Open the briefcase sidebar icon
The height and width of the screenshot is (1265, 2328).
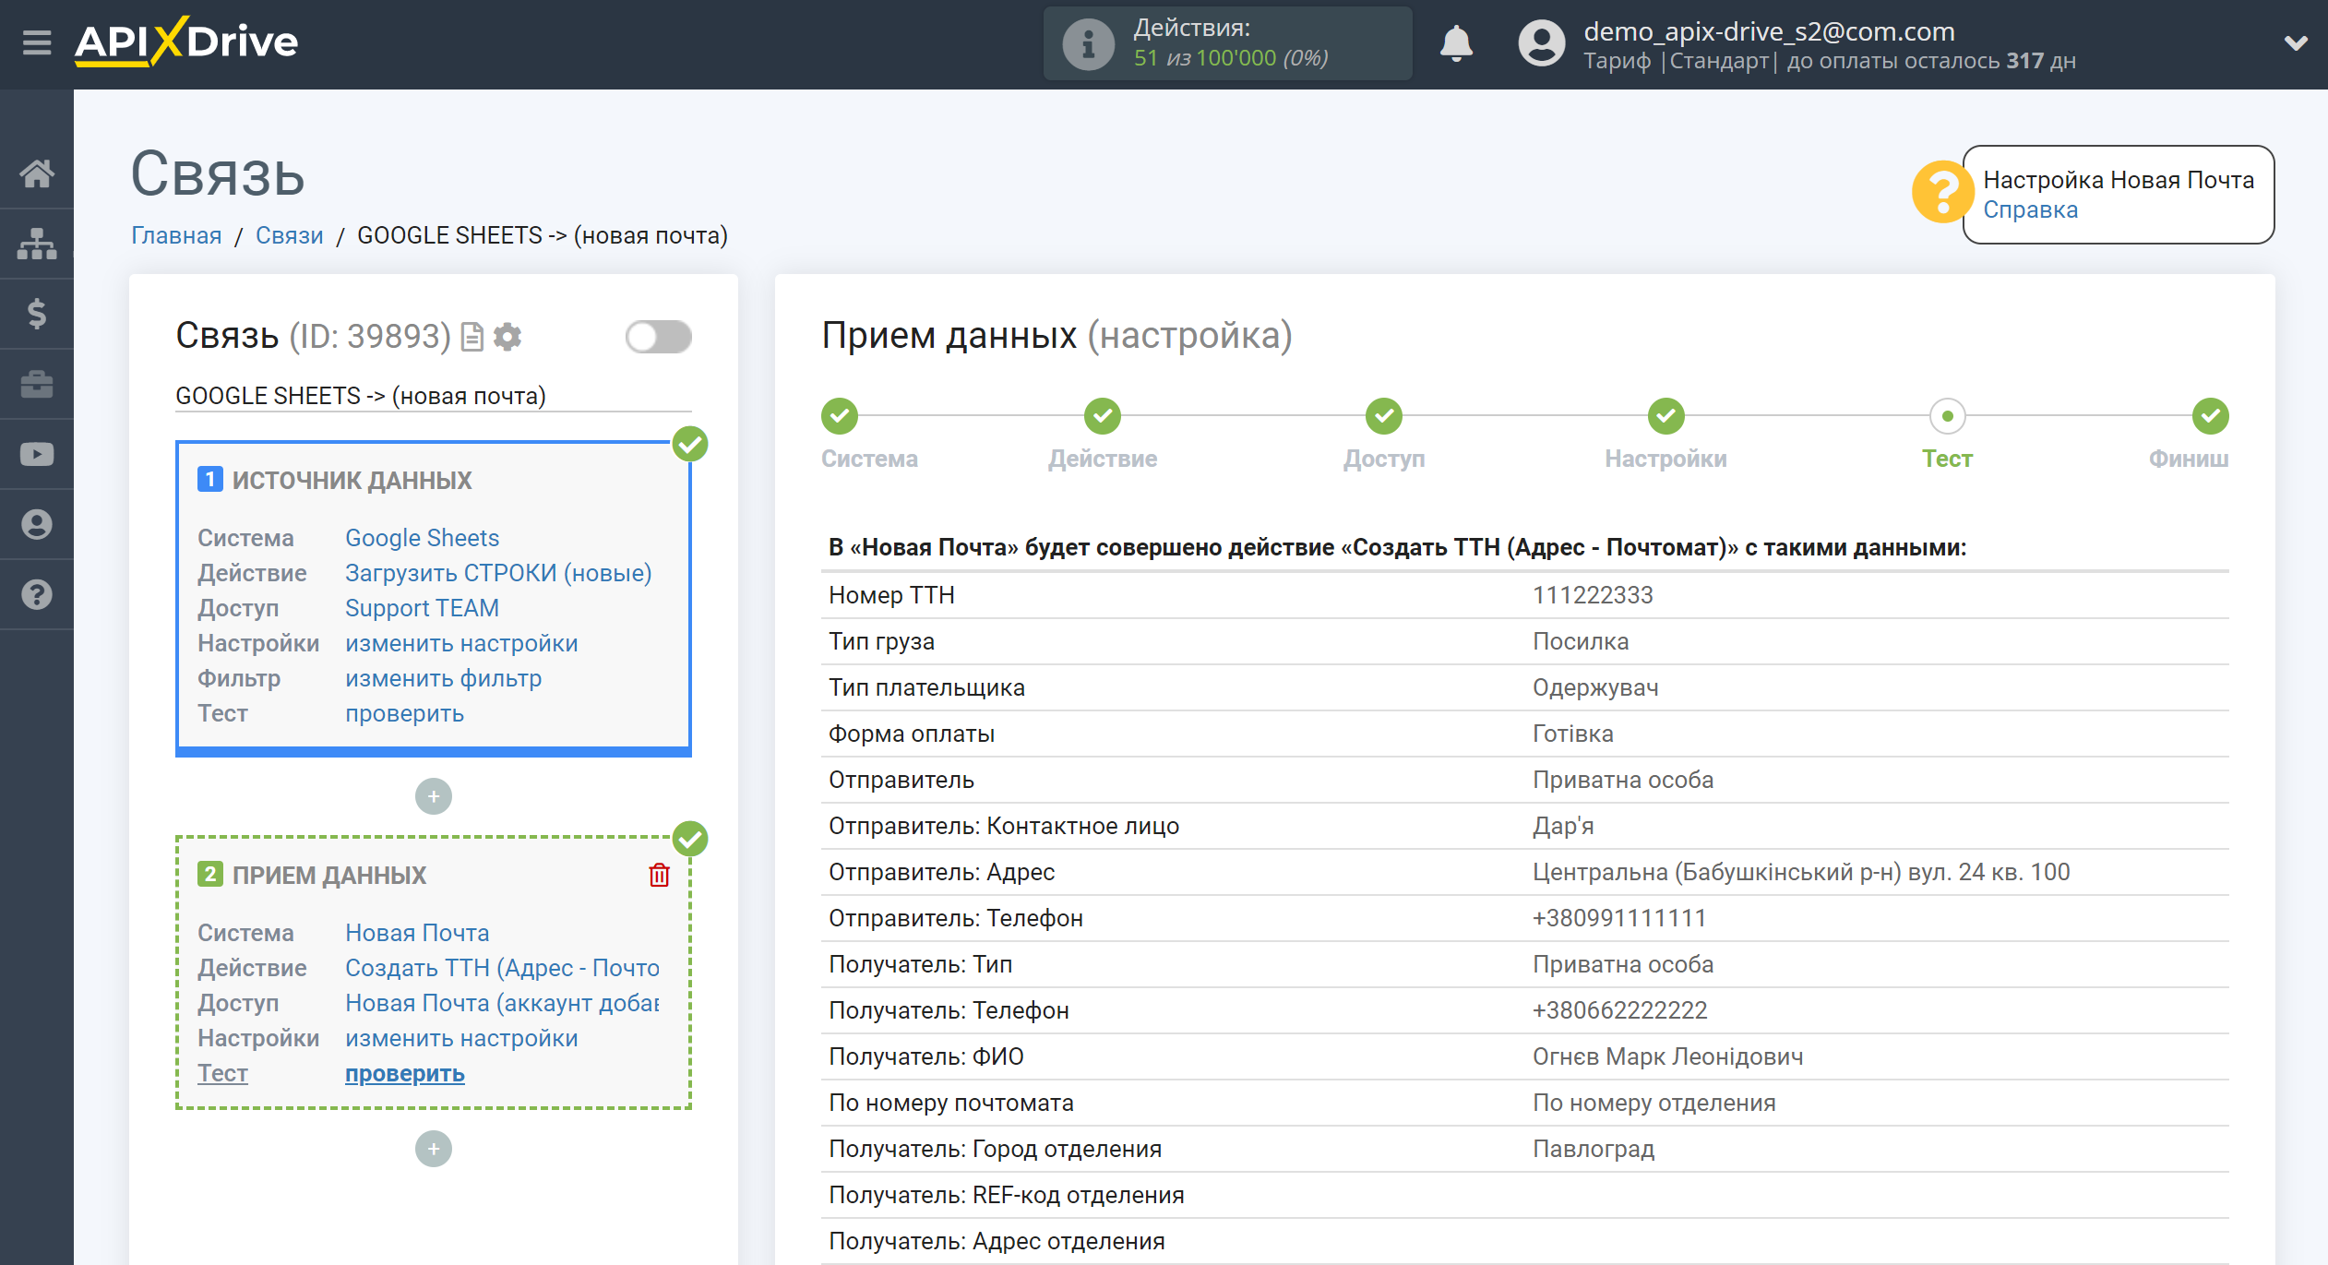pos(37,384)
